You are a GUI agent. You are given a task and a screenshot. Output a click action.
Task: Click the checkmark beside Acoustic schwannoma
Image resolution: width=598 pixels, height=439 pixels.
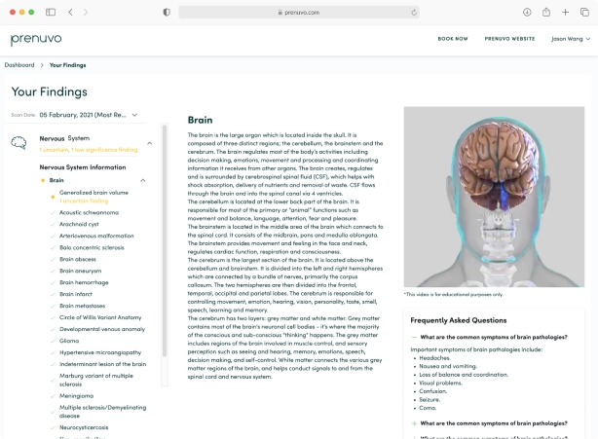click(x=53, y=213)
